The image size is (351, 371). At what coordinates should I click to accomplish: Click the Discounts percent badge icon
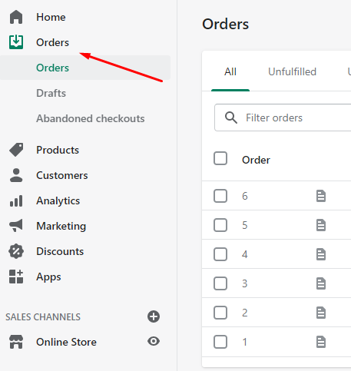(x=16, y=251)
